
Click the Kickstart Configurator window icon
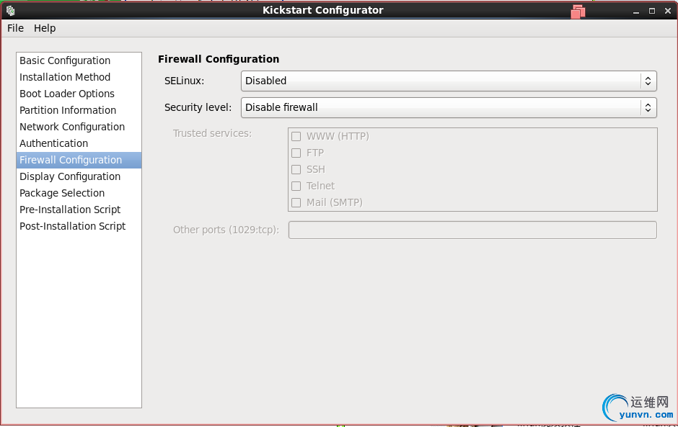(x=10, y=11)
